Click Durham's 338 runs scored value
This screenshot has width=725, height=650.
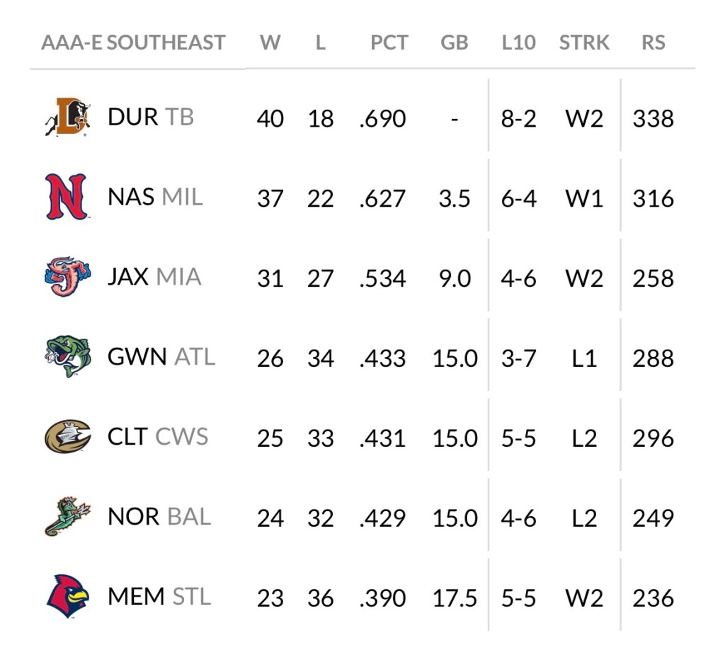653,118
